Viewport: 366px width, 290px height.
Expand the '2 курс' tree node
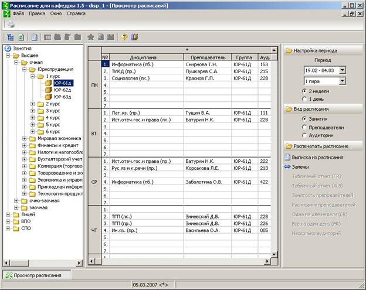click(33, 104)
